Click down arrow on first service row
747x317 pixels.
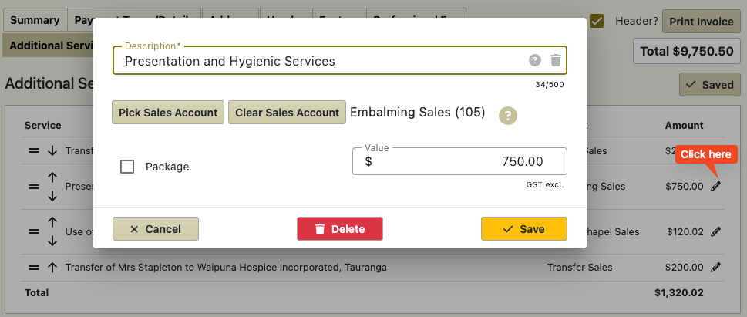click(52, 151)
